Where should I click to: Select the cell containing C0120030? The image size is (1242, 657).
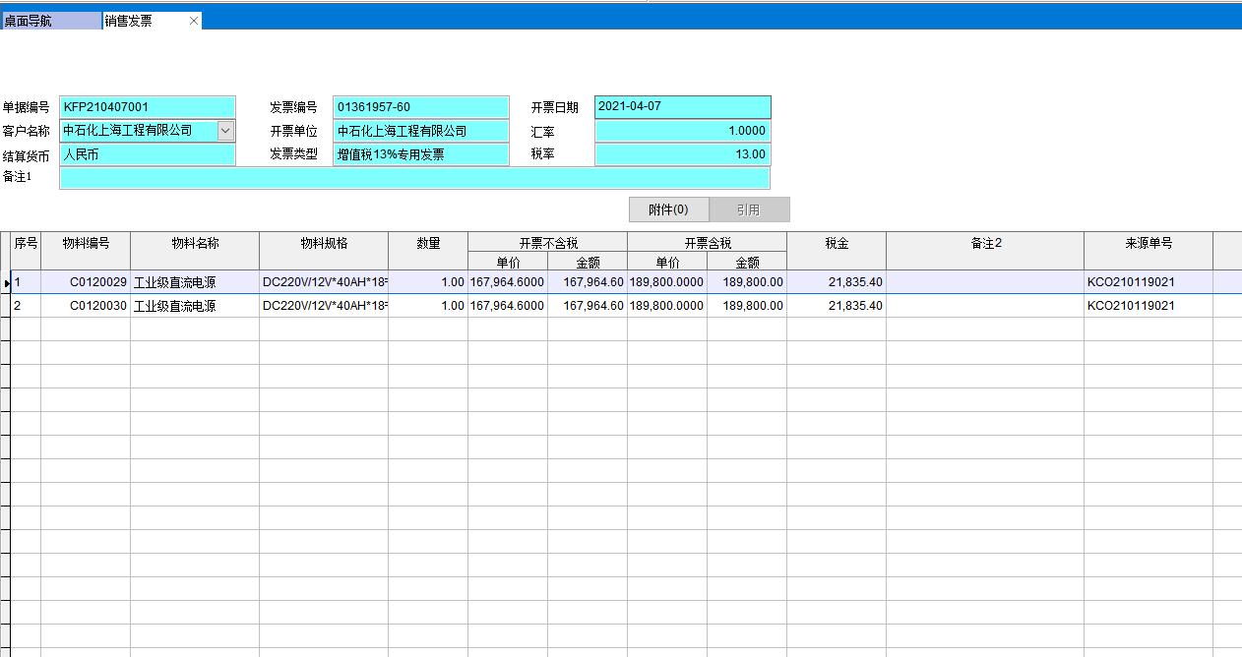coord(86,306)
